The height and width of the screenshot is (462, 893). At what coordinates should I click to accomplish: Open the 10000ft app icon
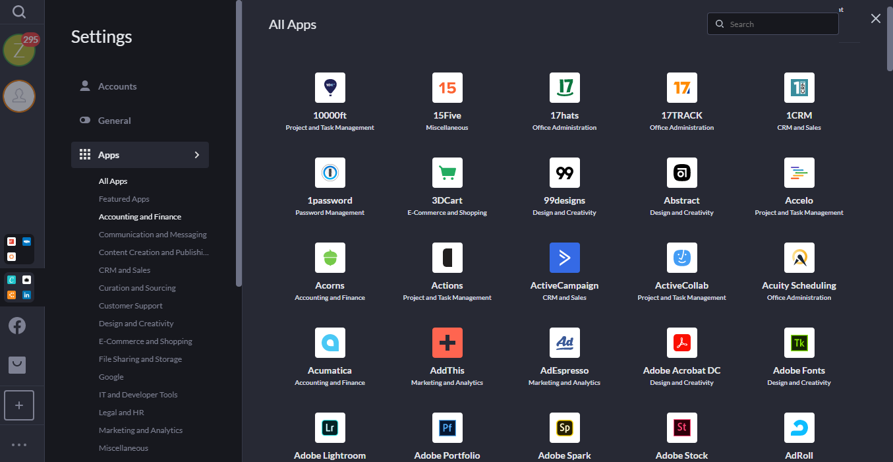(x=330, y=88)
